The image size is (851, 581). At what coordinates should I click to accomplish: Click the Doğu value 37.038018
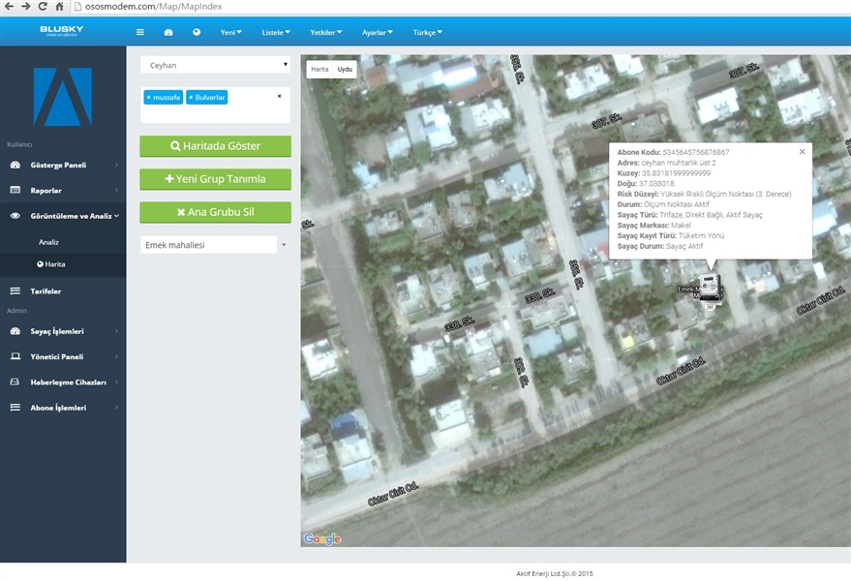click(656, 184)
